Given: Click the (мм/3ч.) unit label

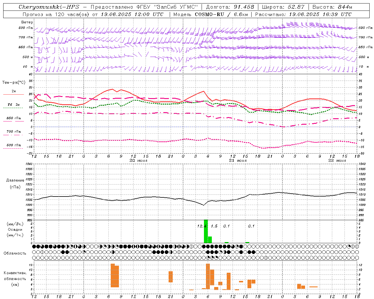Looking at the screenshot, I should 15,224.
